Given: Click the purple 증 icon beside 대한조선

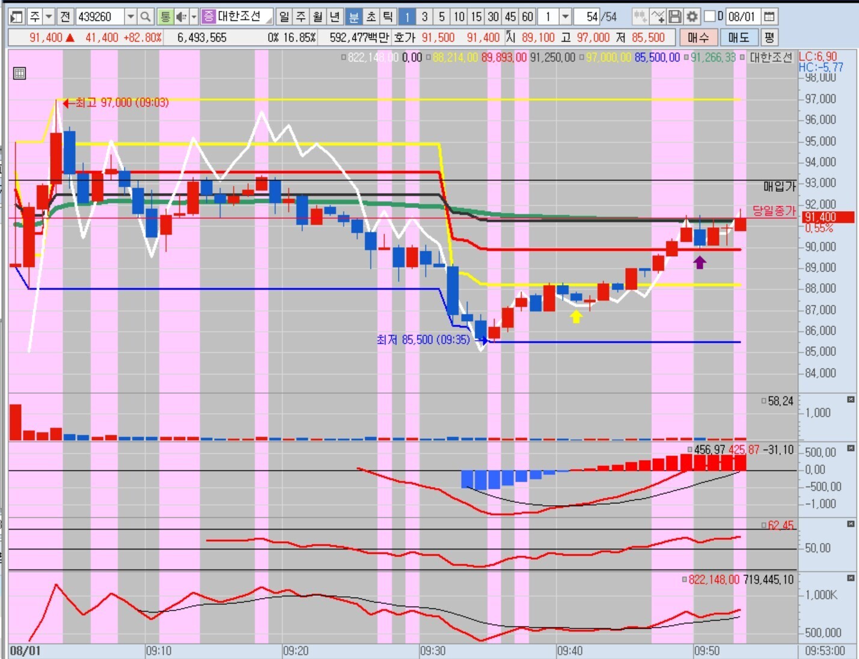Looking at the screenshot, I should (208, 16).
